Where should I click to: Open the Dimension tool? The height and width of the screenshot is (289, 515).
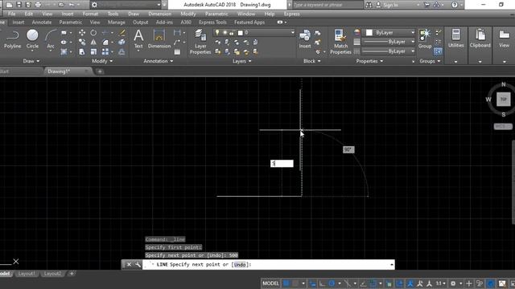(159, 39)
